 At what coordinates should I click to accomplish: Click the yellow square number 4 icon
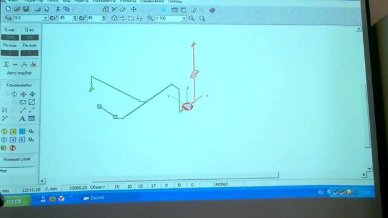click(x=13, y=131)
